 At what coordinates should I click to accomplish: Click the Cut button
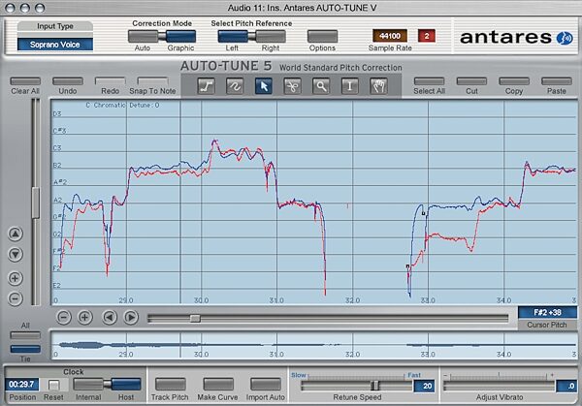[471, 81]
